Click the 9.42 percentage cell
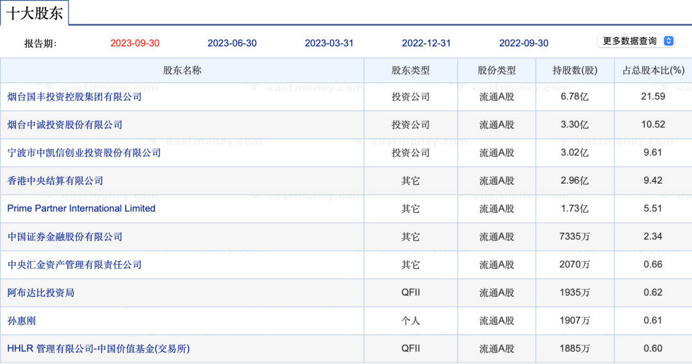 tap(653, 180)
